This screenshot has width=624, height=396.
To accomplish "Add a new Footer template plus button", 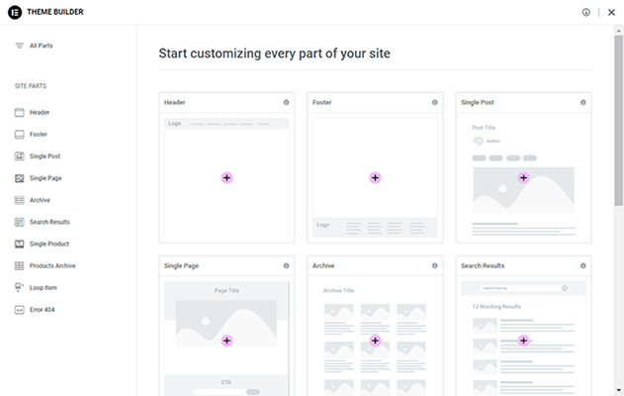I will (x=375, y=177).
